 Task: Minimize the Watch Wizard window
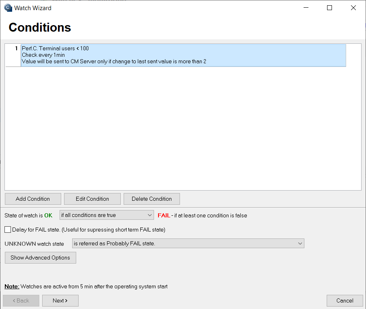pyautogui.click(x=306, y=8)
